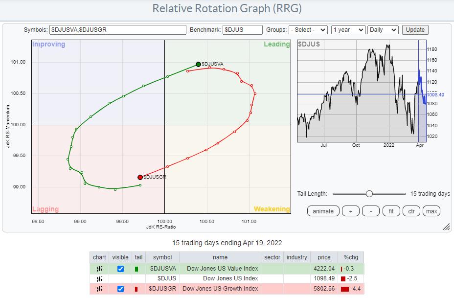The height and width of the screenshot is (298, 454).
Task: Open chart icon for $DJUSVA row
Action: 99,269
